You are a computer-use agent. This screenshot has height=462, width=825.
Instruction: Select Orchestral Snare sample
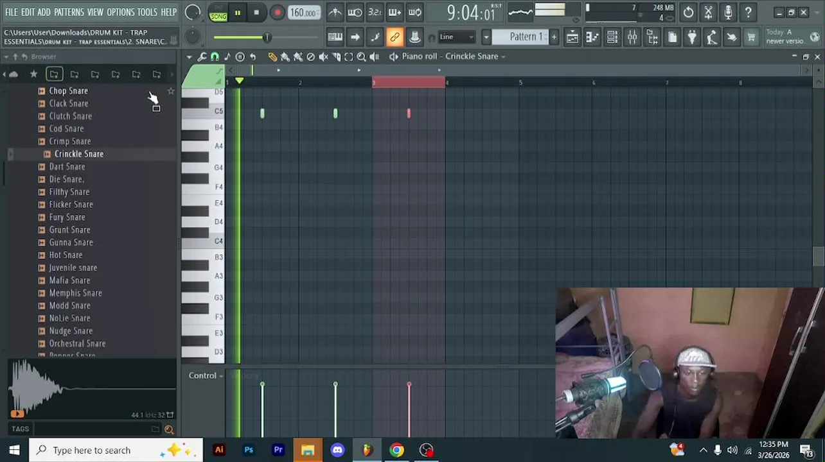[x=78, y=343]
